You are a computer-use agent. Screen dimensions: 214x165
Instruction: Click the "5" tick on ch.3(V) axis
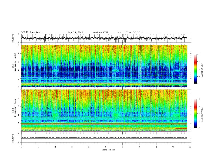19,134
